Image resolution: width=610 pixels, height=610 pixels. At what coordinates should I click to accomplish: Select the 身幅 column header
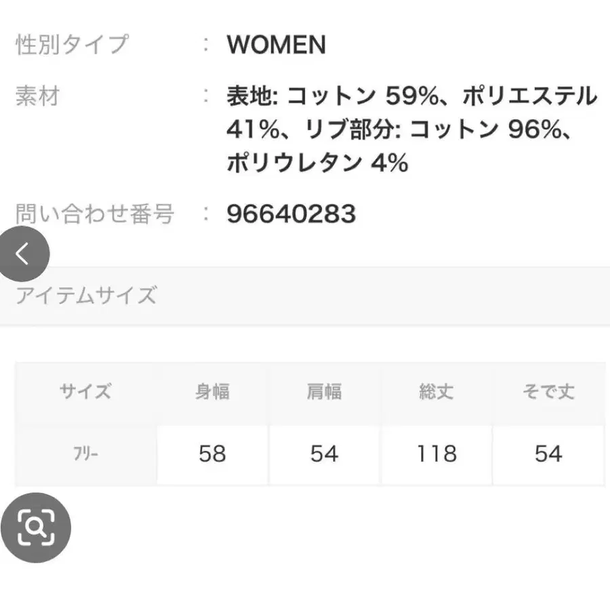coord(211,391)
